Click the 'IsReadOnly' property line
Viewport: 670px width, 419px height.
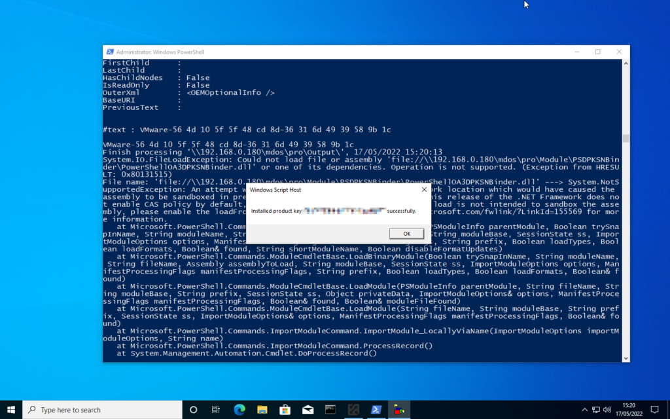(x=156, y=85)
